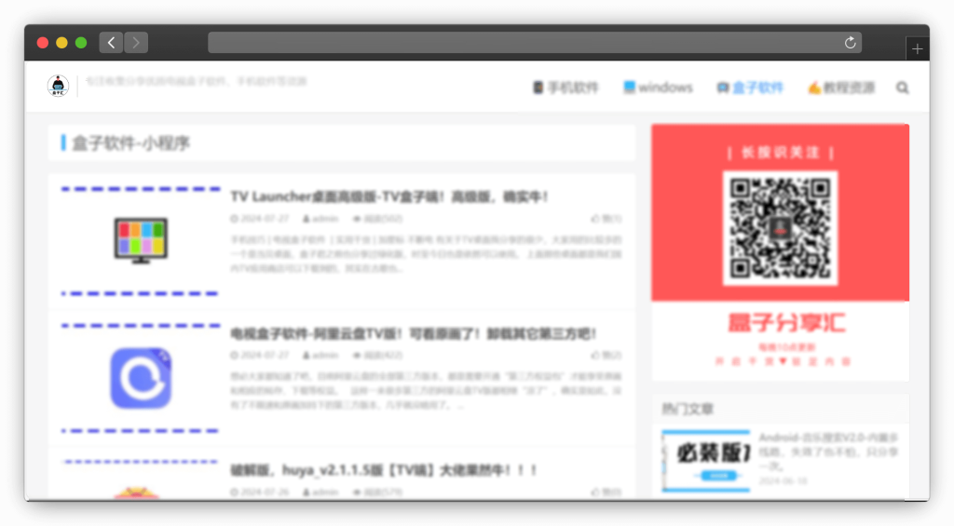The image size is (954, 526).
Task: Click admin author of TV Launcher post
Action: 320,218
